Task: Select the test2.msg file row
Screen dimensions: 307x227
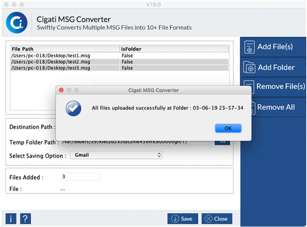Action: click(x=119, y=62)
